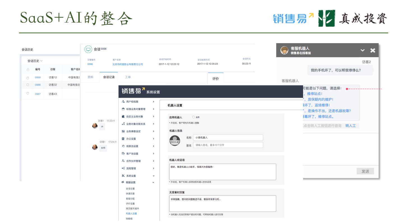Open 客服分配 submenu item
This screenshot has width=400, height=223.
[x=130, y=199]
